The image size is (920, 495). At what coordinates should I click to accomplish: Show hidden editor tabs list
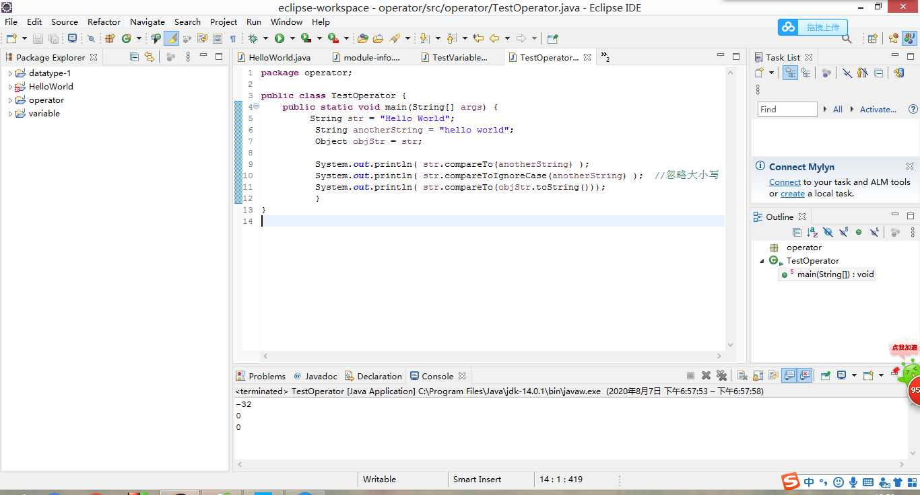pos(605,57)
